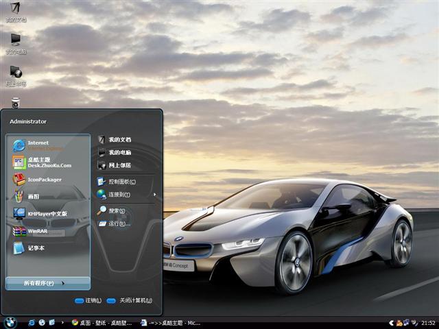Screen dimensions: 439x329
Task: Select 网上邻居 desktop icon
Action: (x=16, y=76)
